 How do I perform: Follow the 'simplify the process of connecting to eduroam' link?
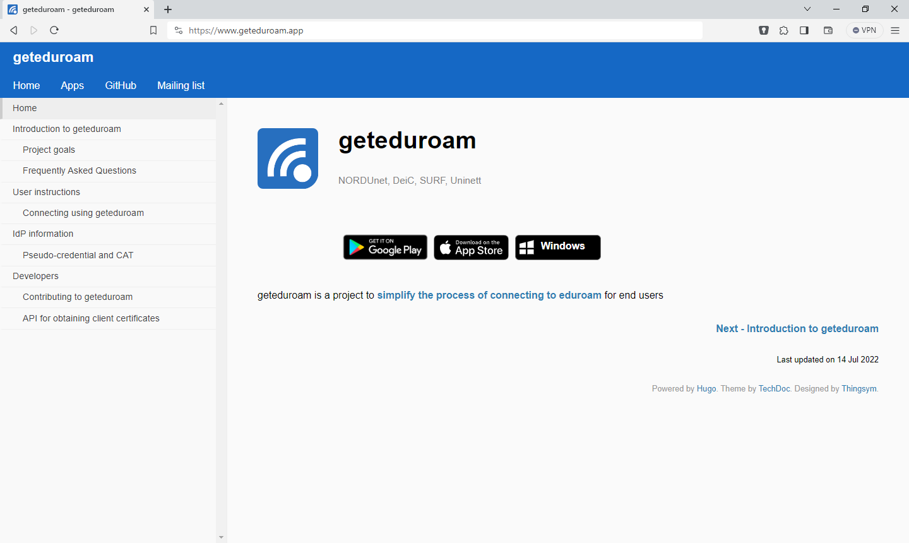tap(489, 295)
